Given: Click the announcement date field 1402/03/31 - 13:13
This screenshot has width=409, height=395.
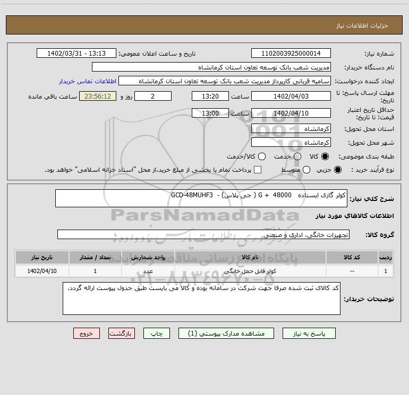Looking at the screenshot, I should click(76, 53).
